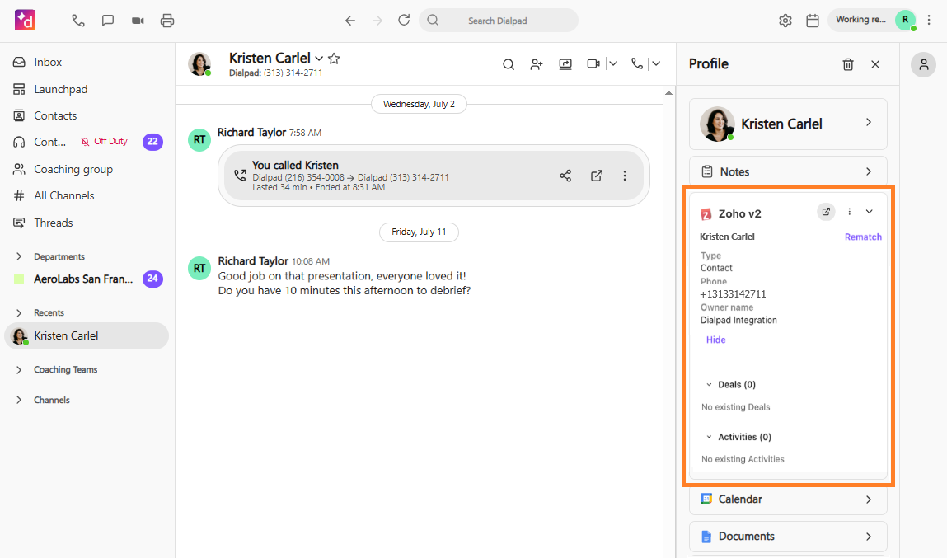Click the screen share icon
This screenshot has width=947, height=558.
pyautogui.click(x=565, y=64)
